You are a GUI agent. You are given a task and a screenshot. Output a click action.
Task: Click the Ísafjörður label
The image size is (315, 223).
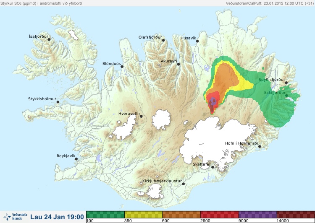pyautogui.click(x=39, y=36)
